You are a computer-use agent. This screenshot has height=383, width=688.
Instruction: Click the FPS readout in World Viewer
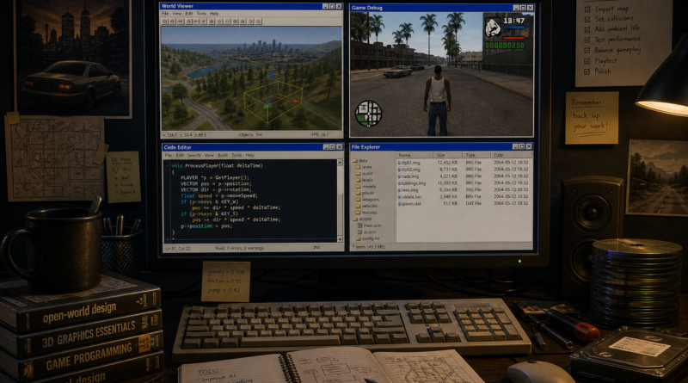click(x=320, y=135)
